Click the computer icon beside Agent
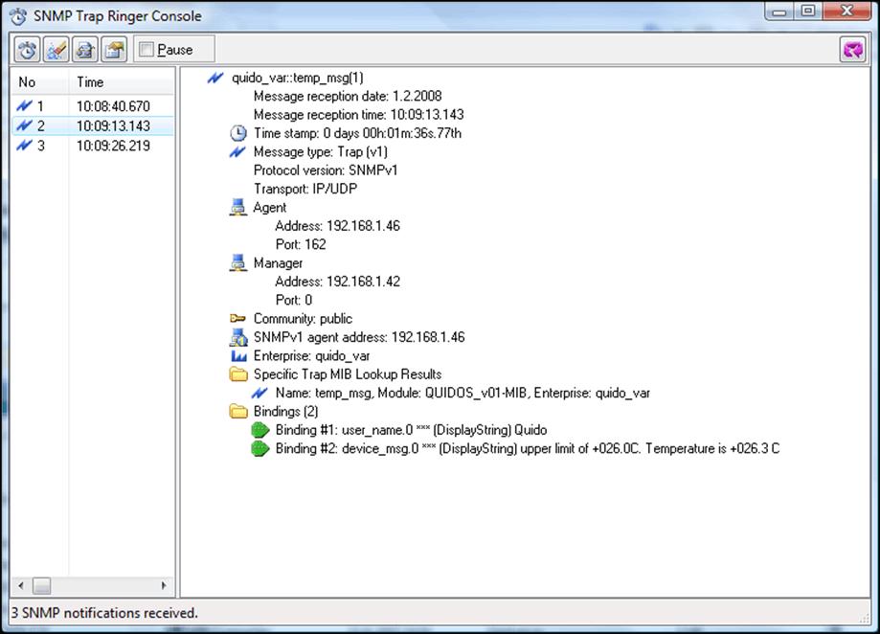Screen dimensions: 880x634 click(x=238, y=208)
